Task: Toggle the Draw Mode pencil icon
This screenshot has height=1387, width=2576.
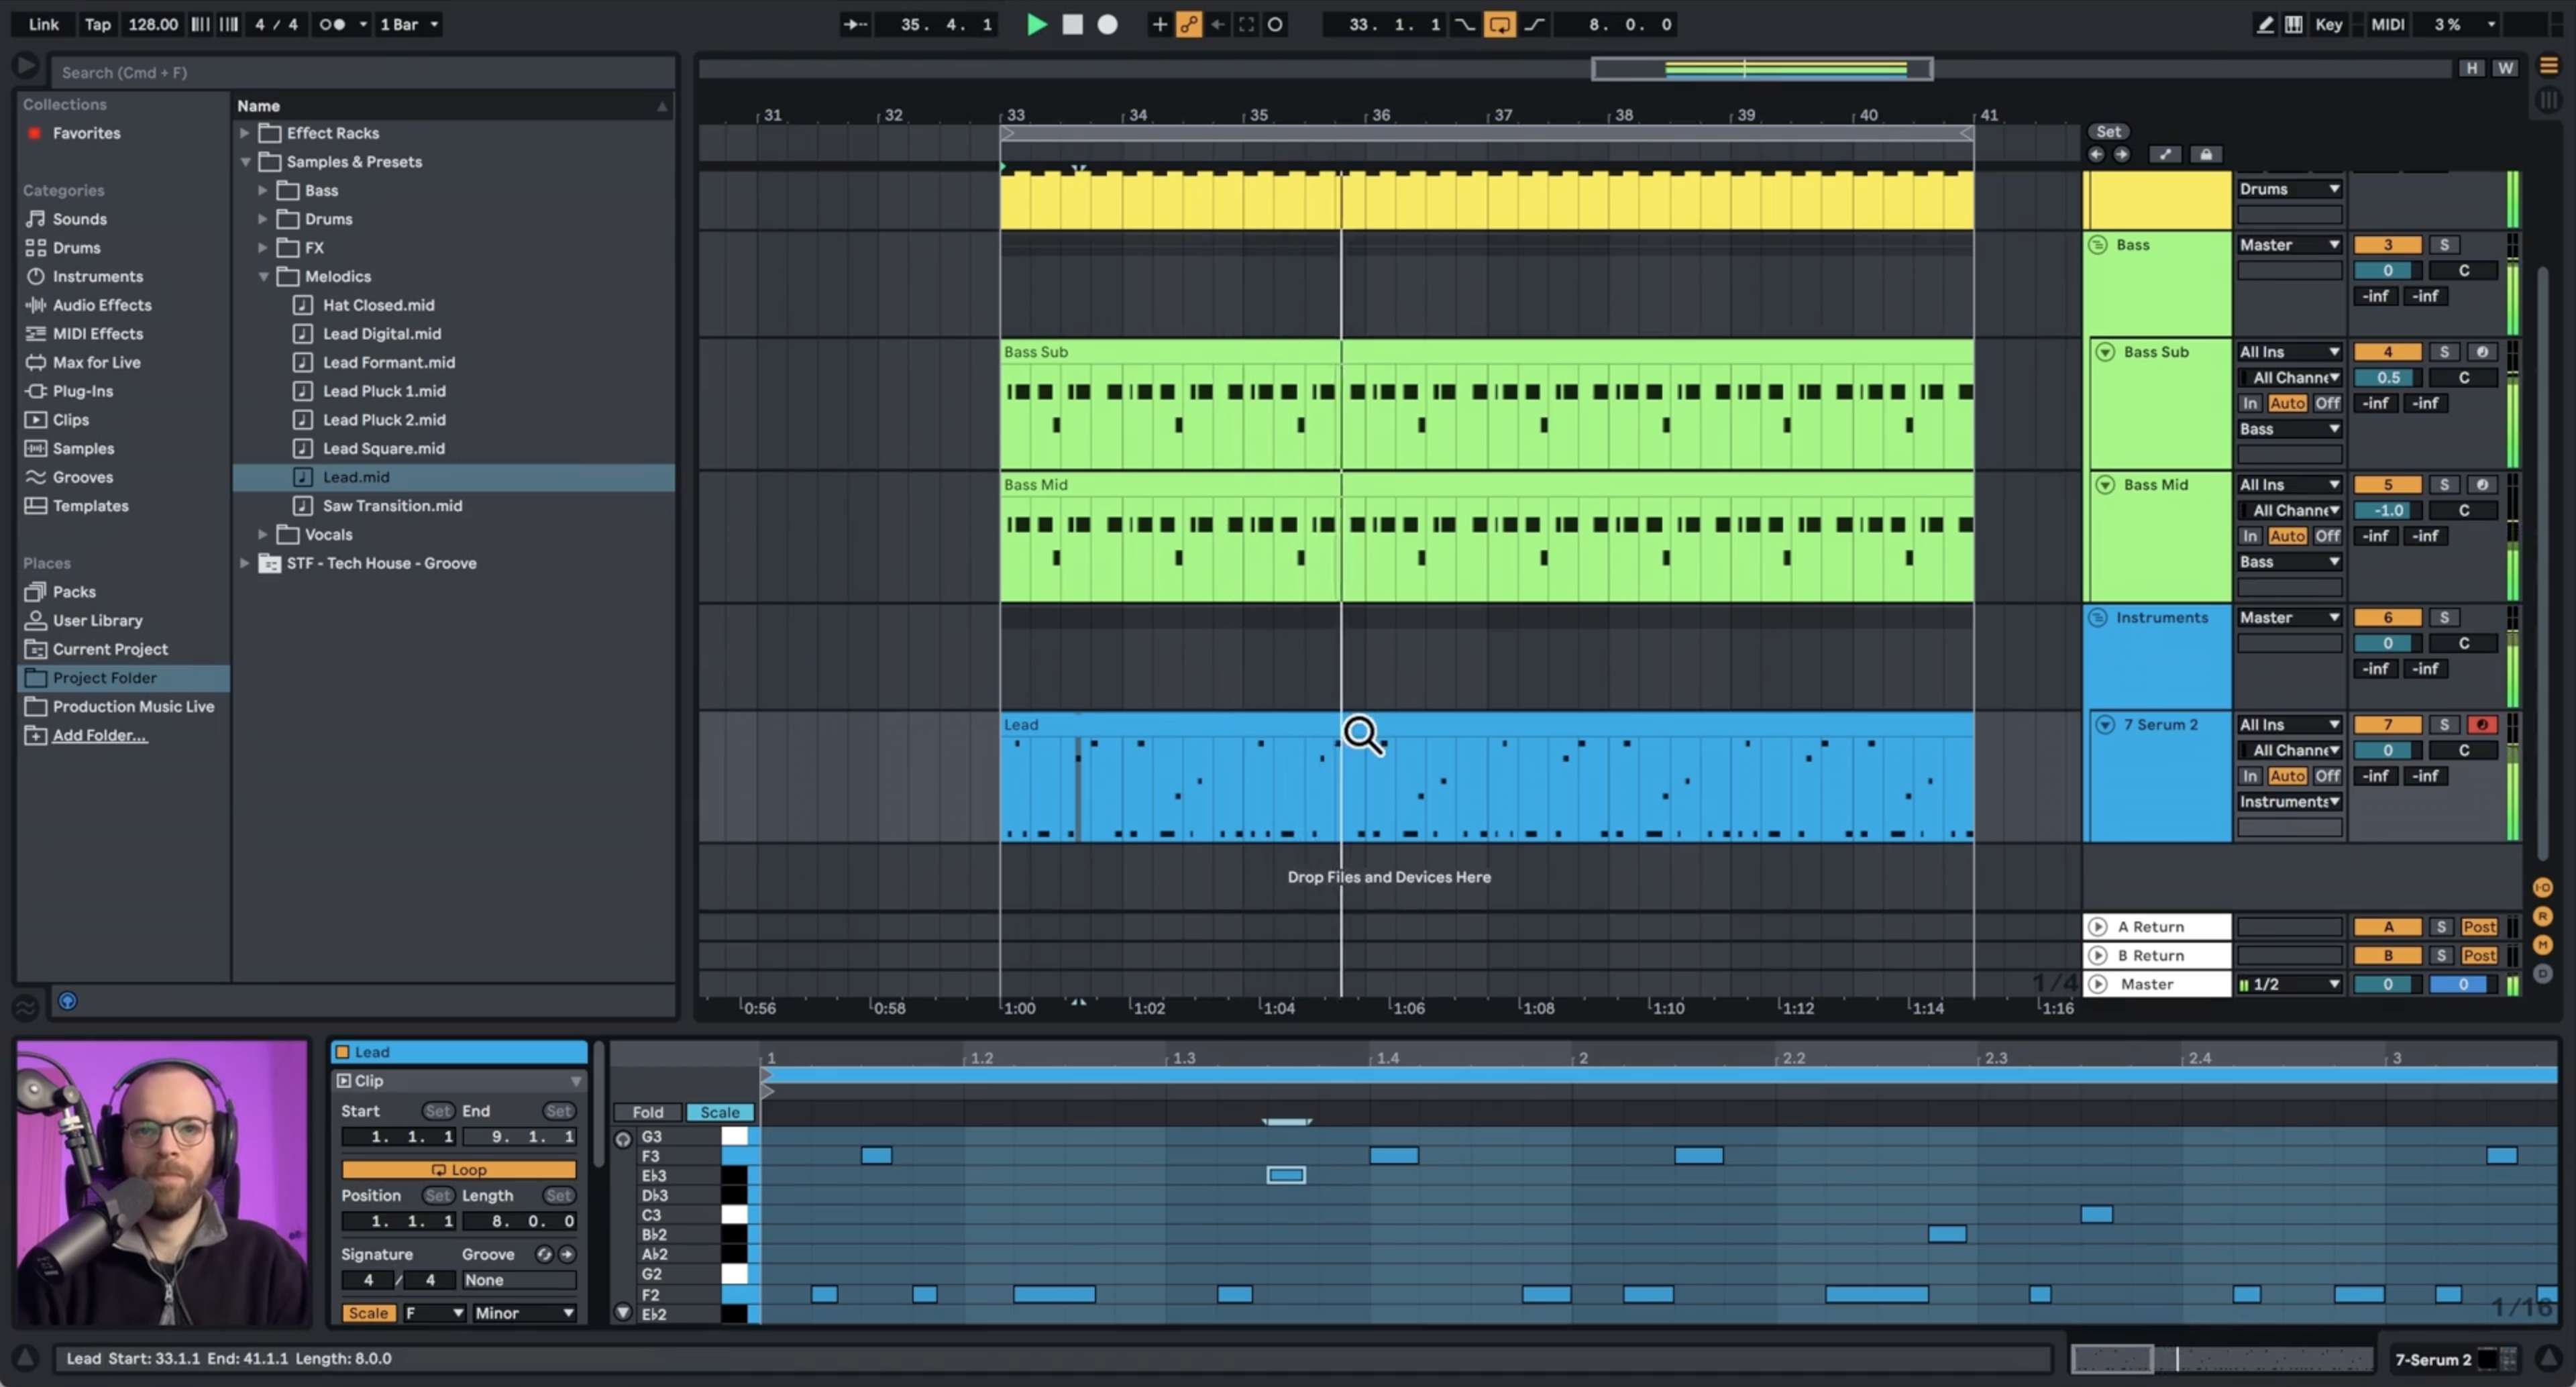Action: click(2265, 24)
